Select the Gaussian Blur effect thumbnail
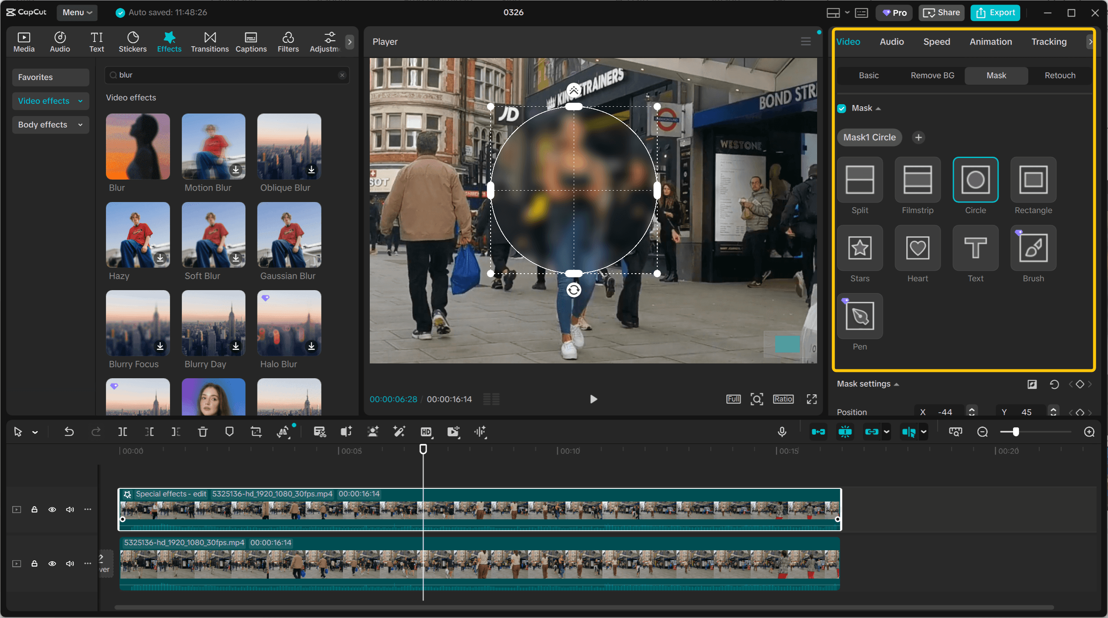Viewport: 1108px width, 618px height. (x=289, y=235)
